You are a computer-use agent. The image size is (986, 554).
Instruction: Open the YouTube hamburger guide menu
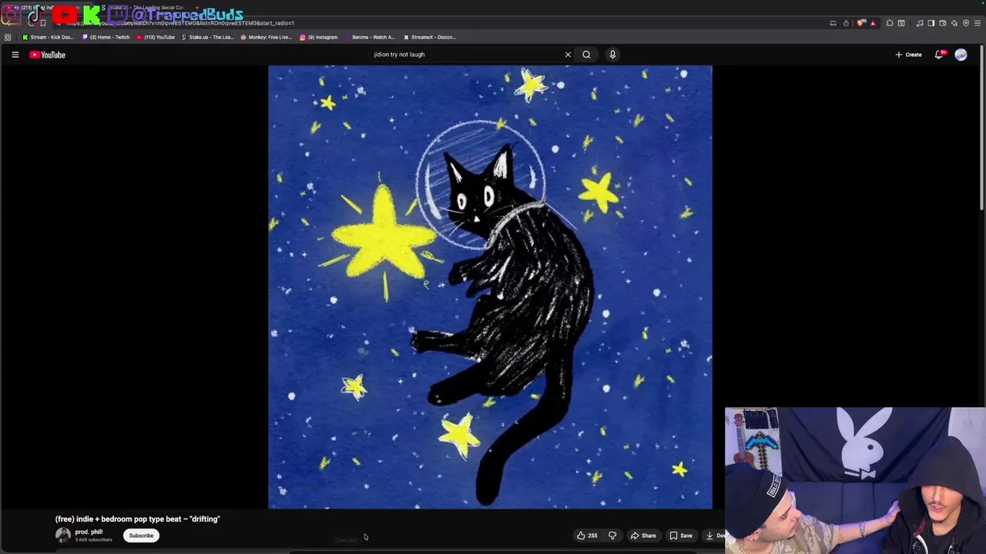pos(15,55)
